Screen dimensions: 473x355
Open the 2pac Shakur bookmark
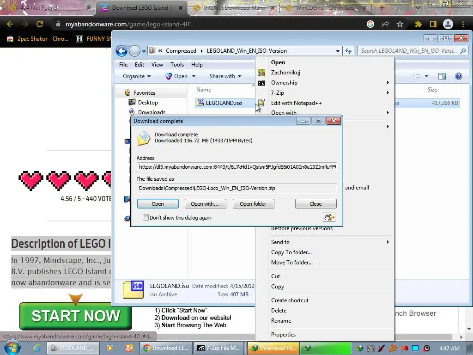tap(38, 39)
